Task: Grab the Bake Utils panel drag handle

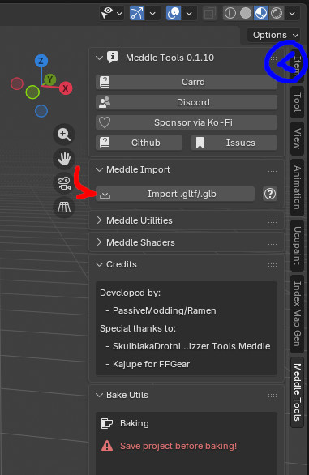Action: coord(273,396)
